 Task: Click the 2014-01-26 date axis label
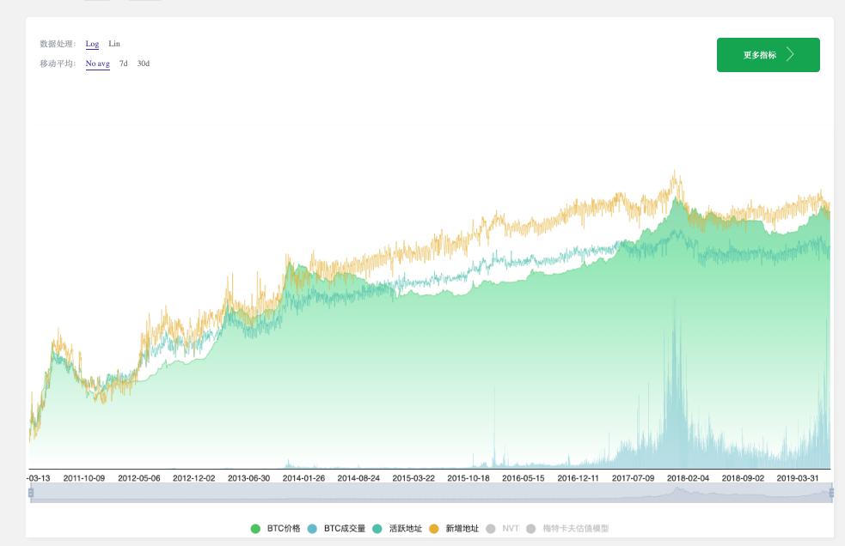(x=303, y=478)
